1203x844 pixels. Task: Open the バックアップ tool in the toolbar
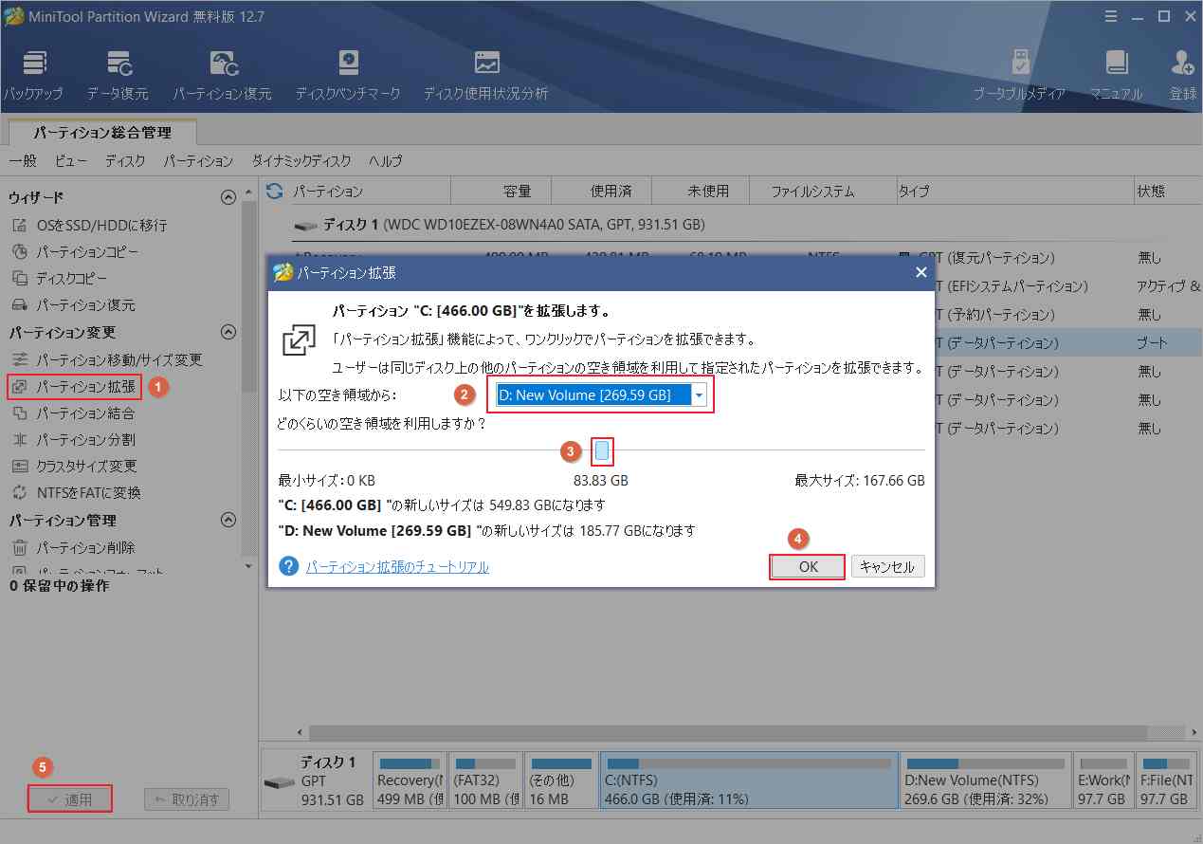point(33,75)
